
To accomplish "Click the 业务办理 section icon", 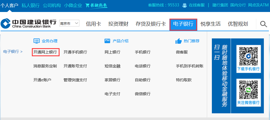I will pos(37,41).
